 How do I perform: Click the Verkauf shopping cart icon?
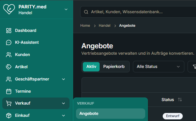pos(9,103)
